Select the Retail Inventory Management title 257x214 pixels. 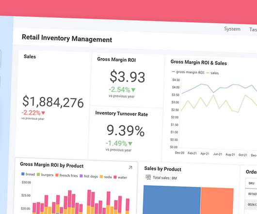pyautogui.click(x=67, y=38)
